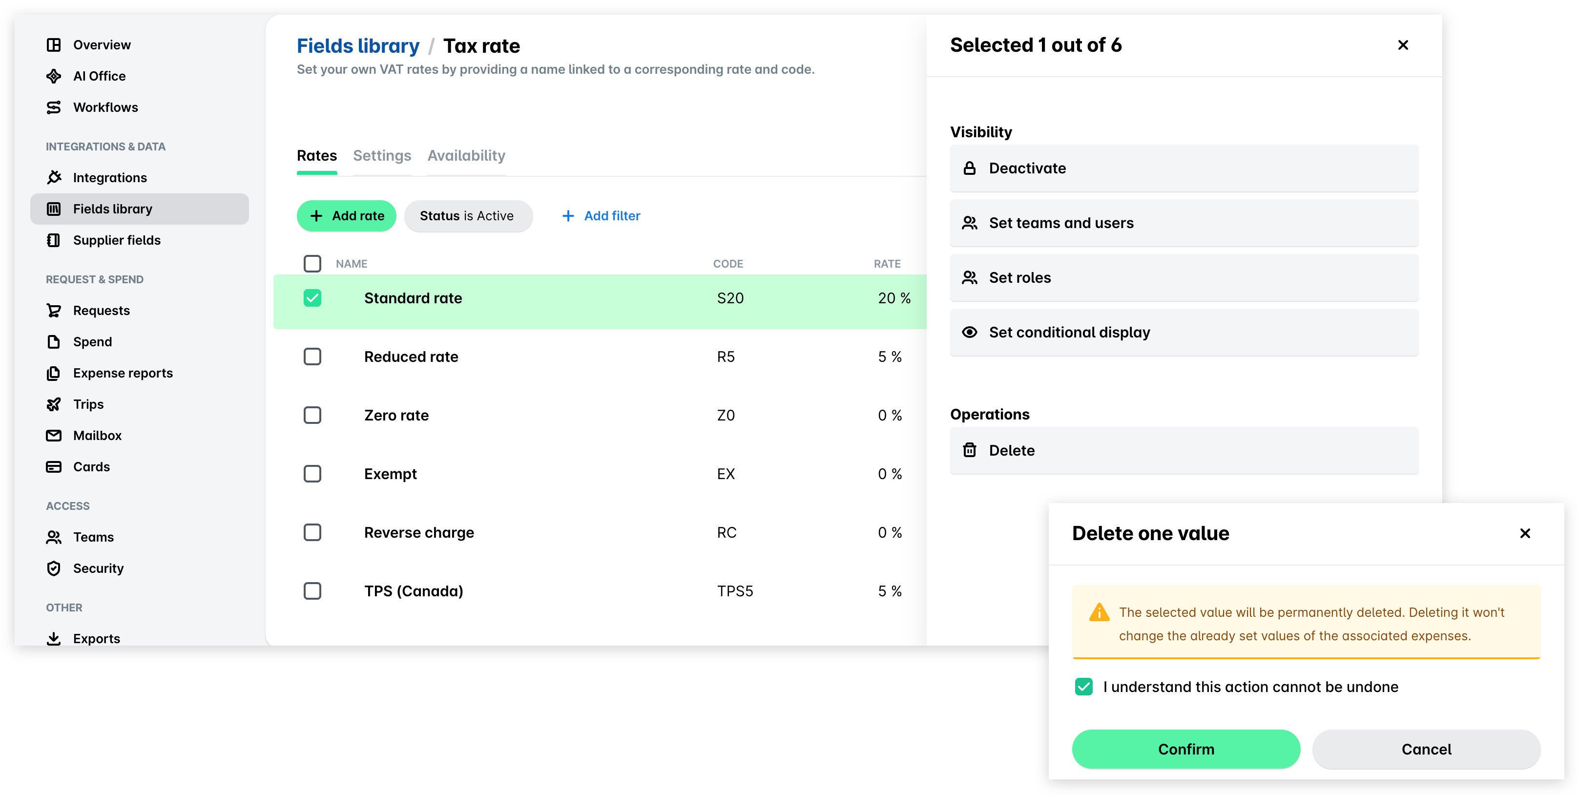This screenshot has height=797, width=1579.
Task: Click the Reverse charge name
Action: (418, 532)
